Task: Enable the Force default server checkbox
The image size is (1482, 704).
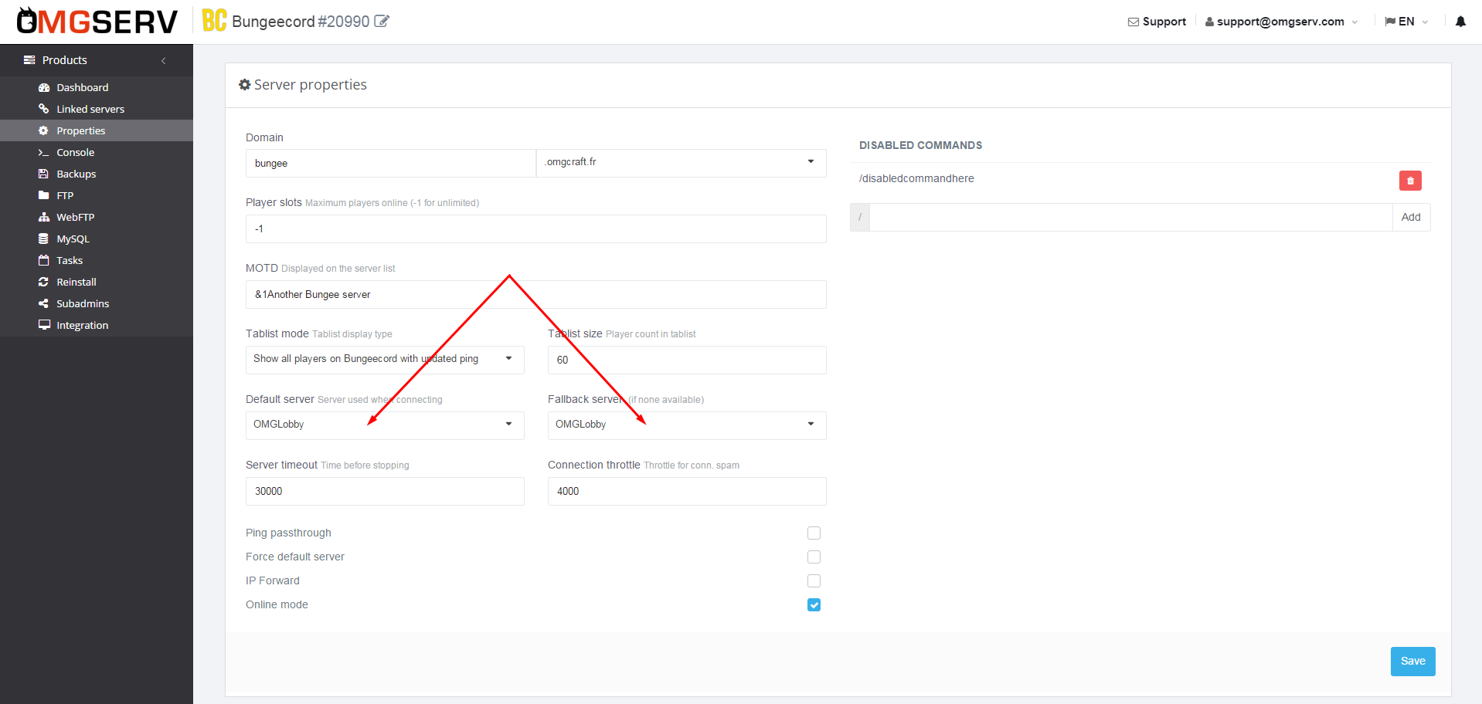Action: (x=814, y=557)
